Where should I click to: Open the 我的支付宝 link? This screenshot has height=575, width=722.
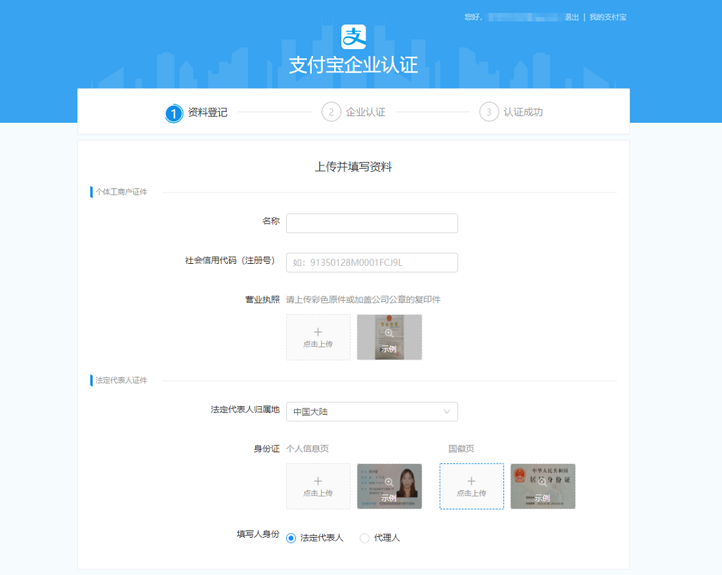(608, 17)
